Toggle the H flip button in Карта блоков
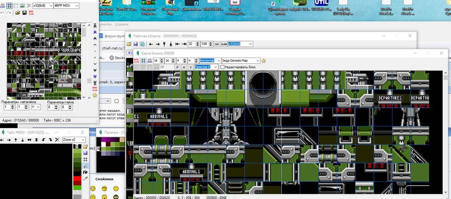 pos(184,67)
